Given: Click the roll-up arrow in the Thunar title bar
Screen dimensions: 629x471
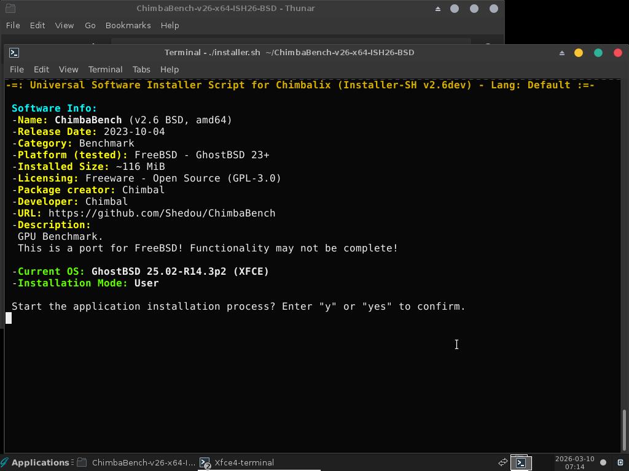Looking at the screenshot, I should 437,9.
